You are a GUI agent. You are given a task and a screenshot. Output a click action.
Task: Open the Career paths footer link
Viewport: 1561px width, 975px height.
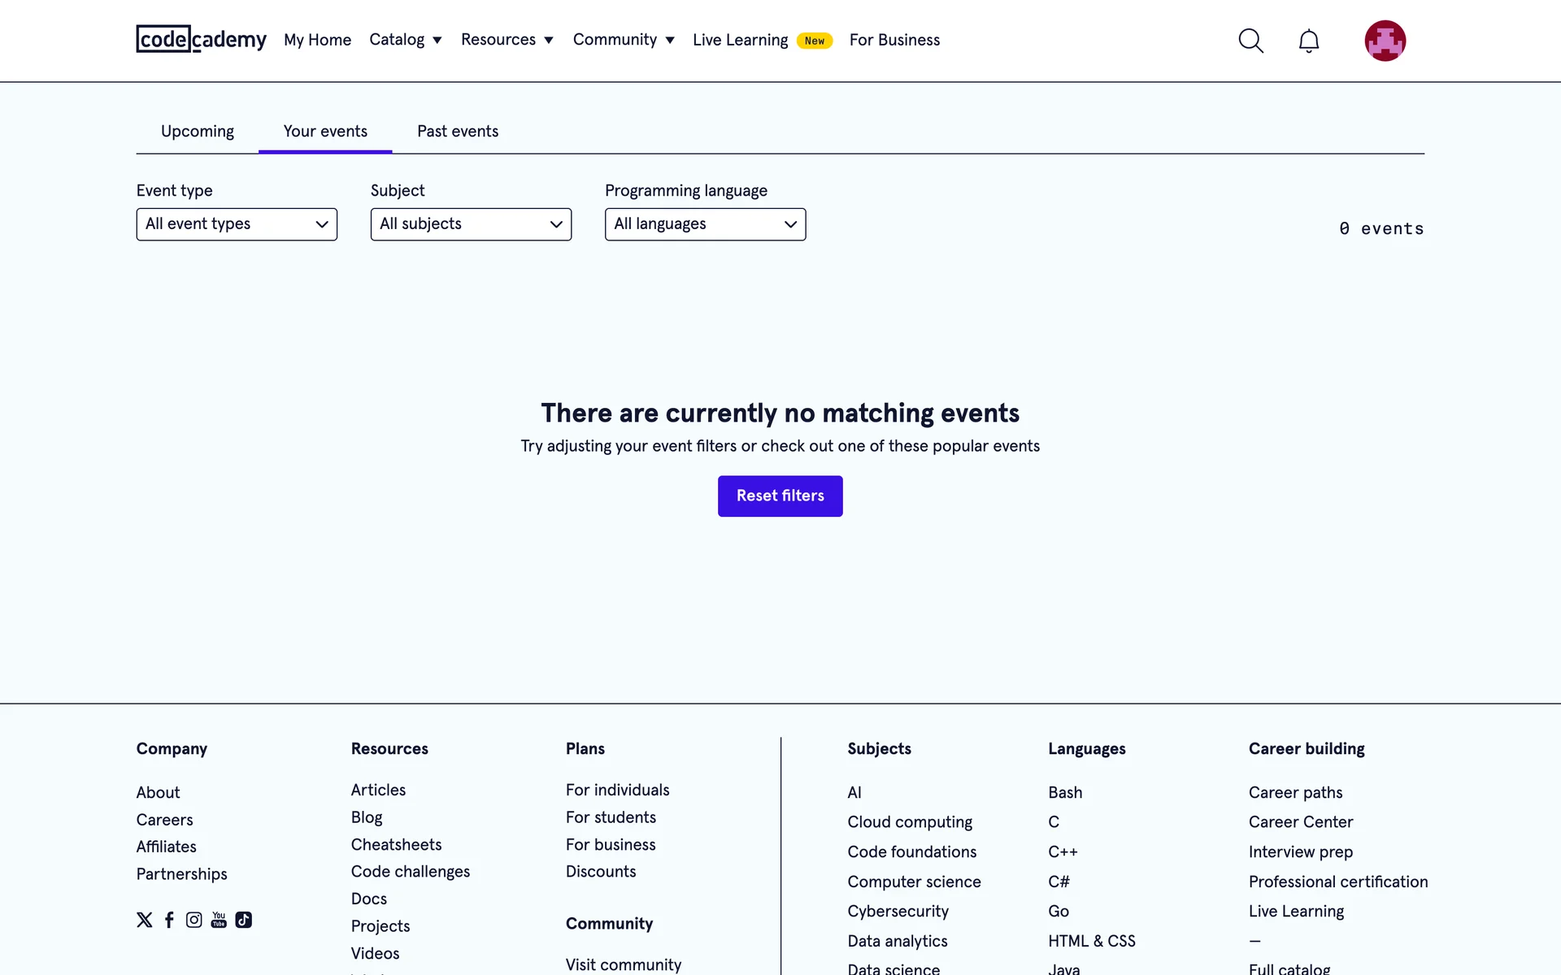click(1295, 792)
